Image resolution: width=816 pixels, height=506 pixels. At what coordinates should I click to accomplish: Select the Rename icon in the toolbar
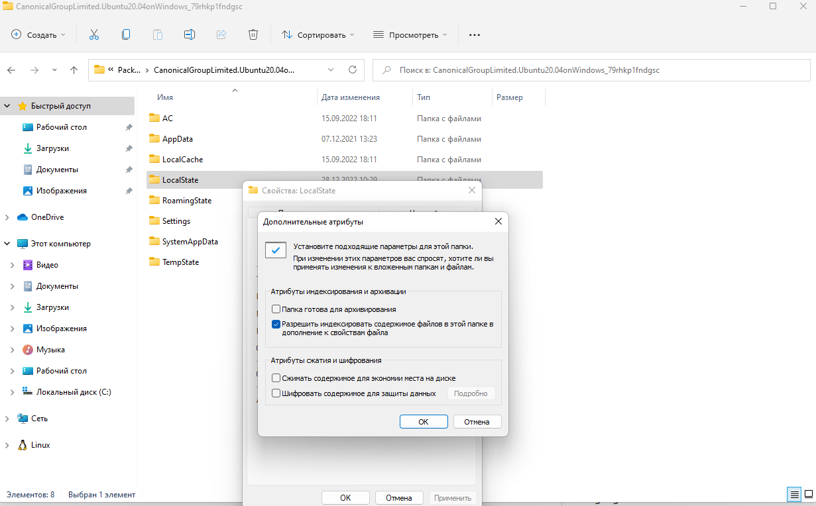point(189,34)
